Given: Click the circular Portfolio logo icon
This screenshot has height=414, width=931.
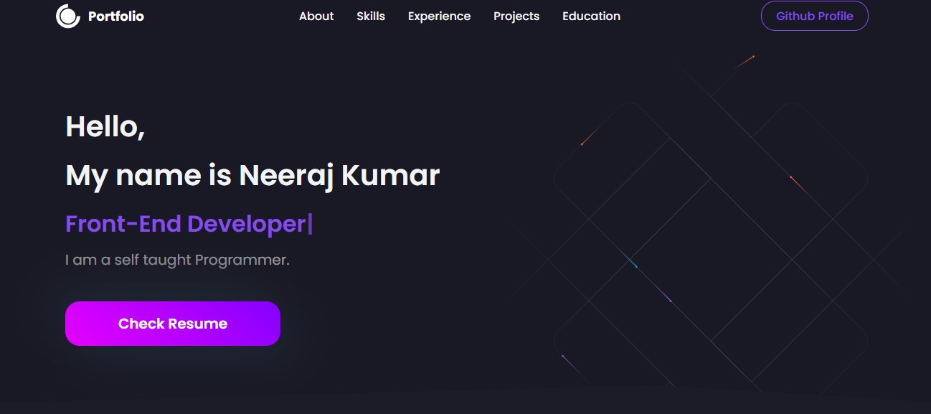Looking at the screenshot, I should coord(67,15).
